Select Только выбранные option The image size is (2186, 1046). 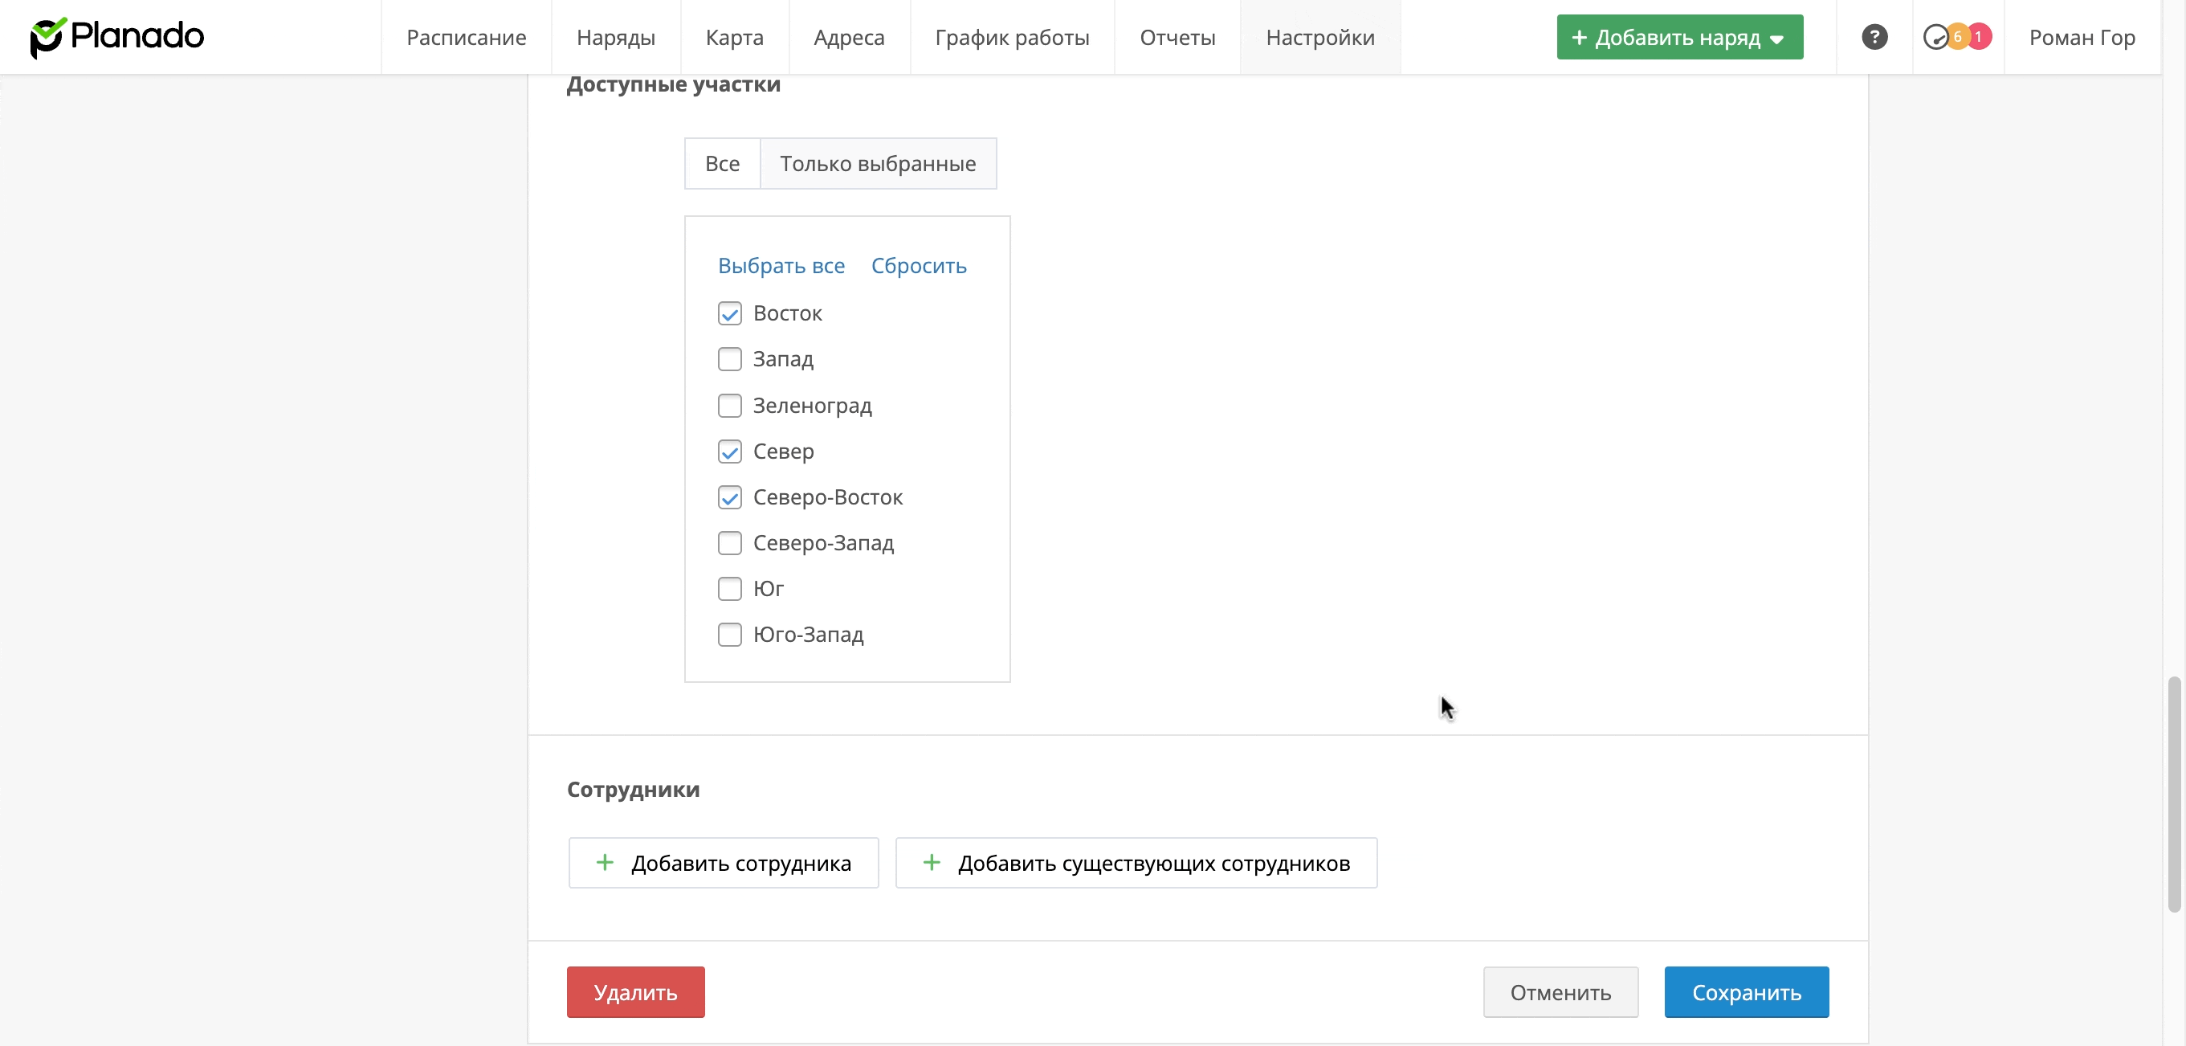[878, 163]
